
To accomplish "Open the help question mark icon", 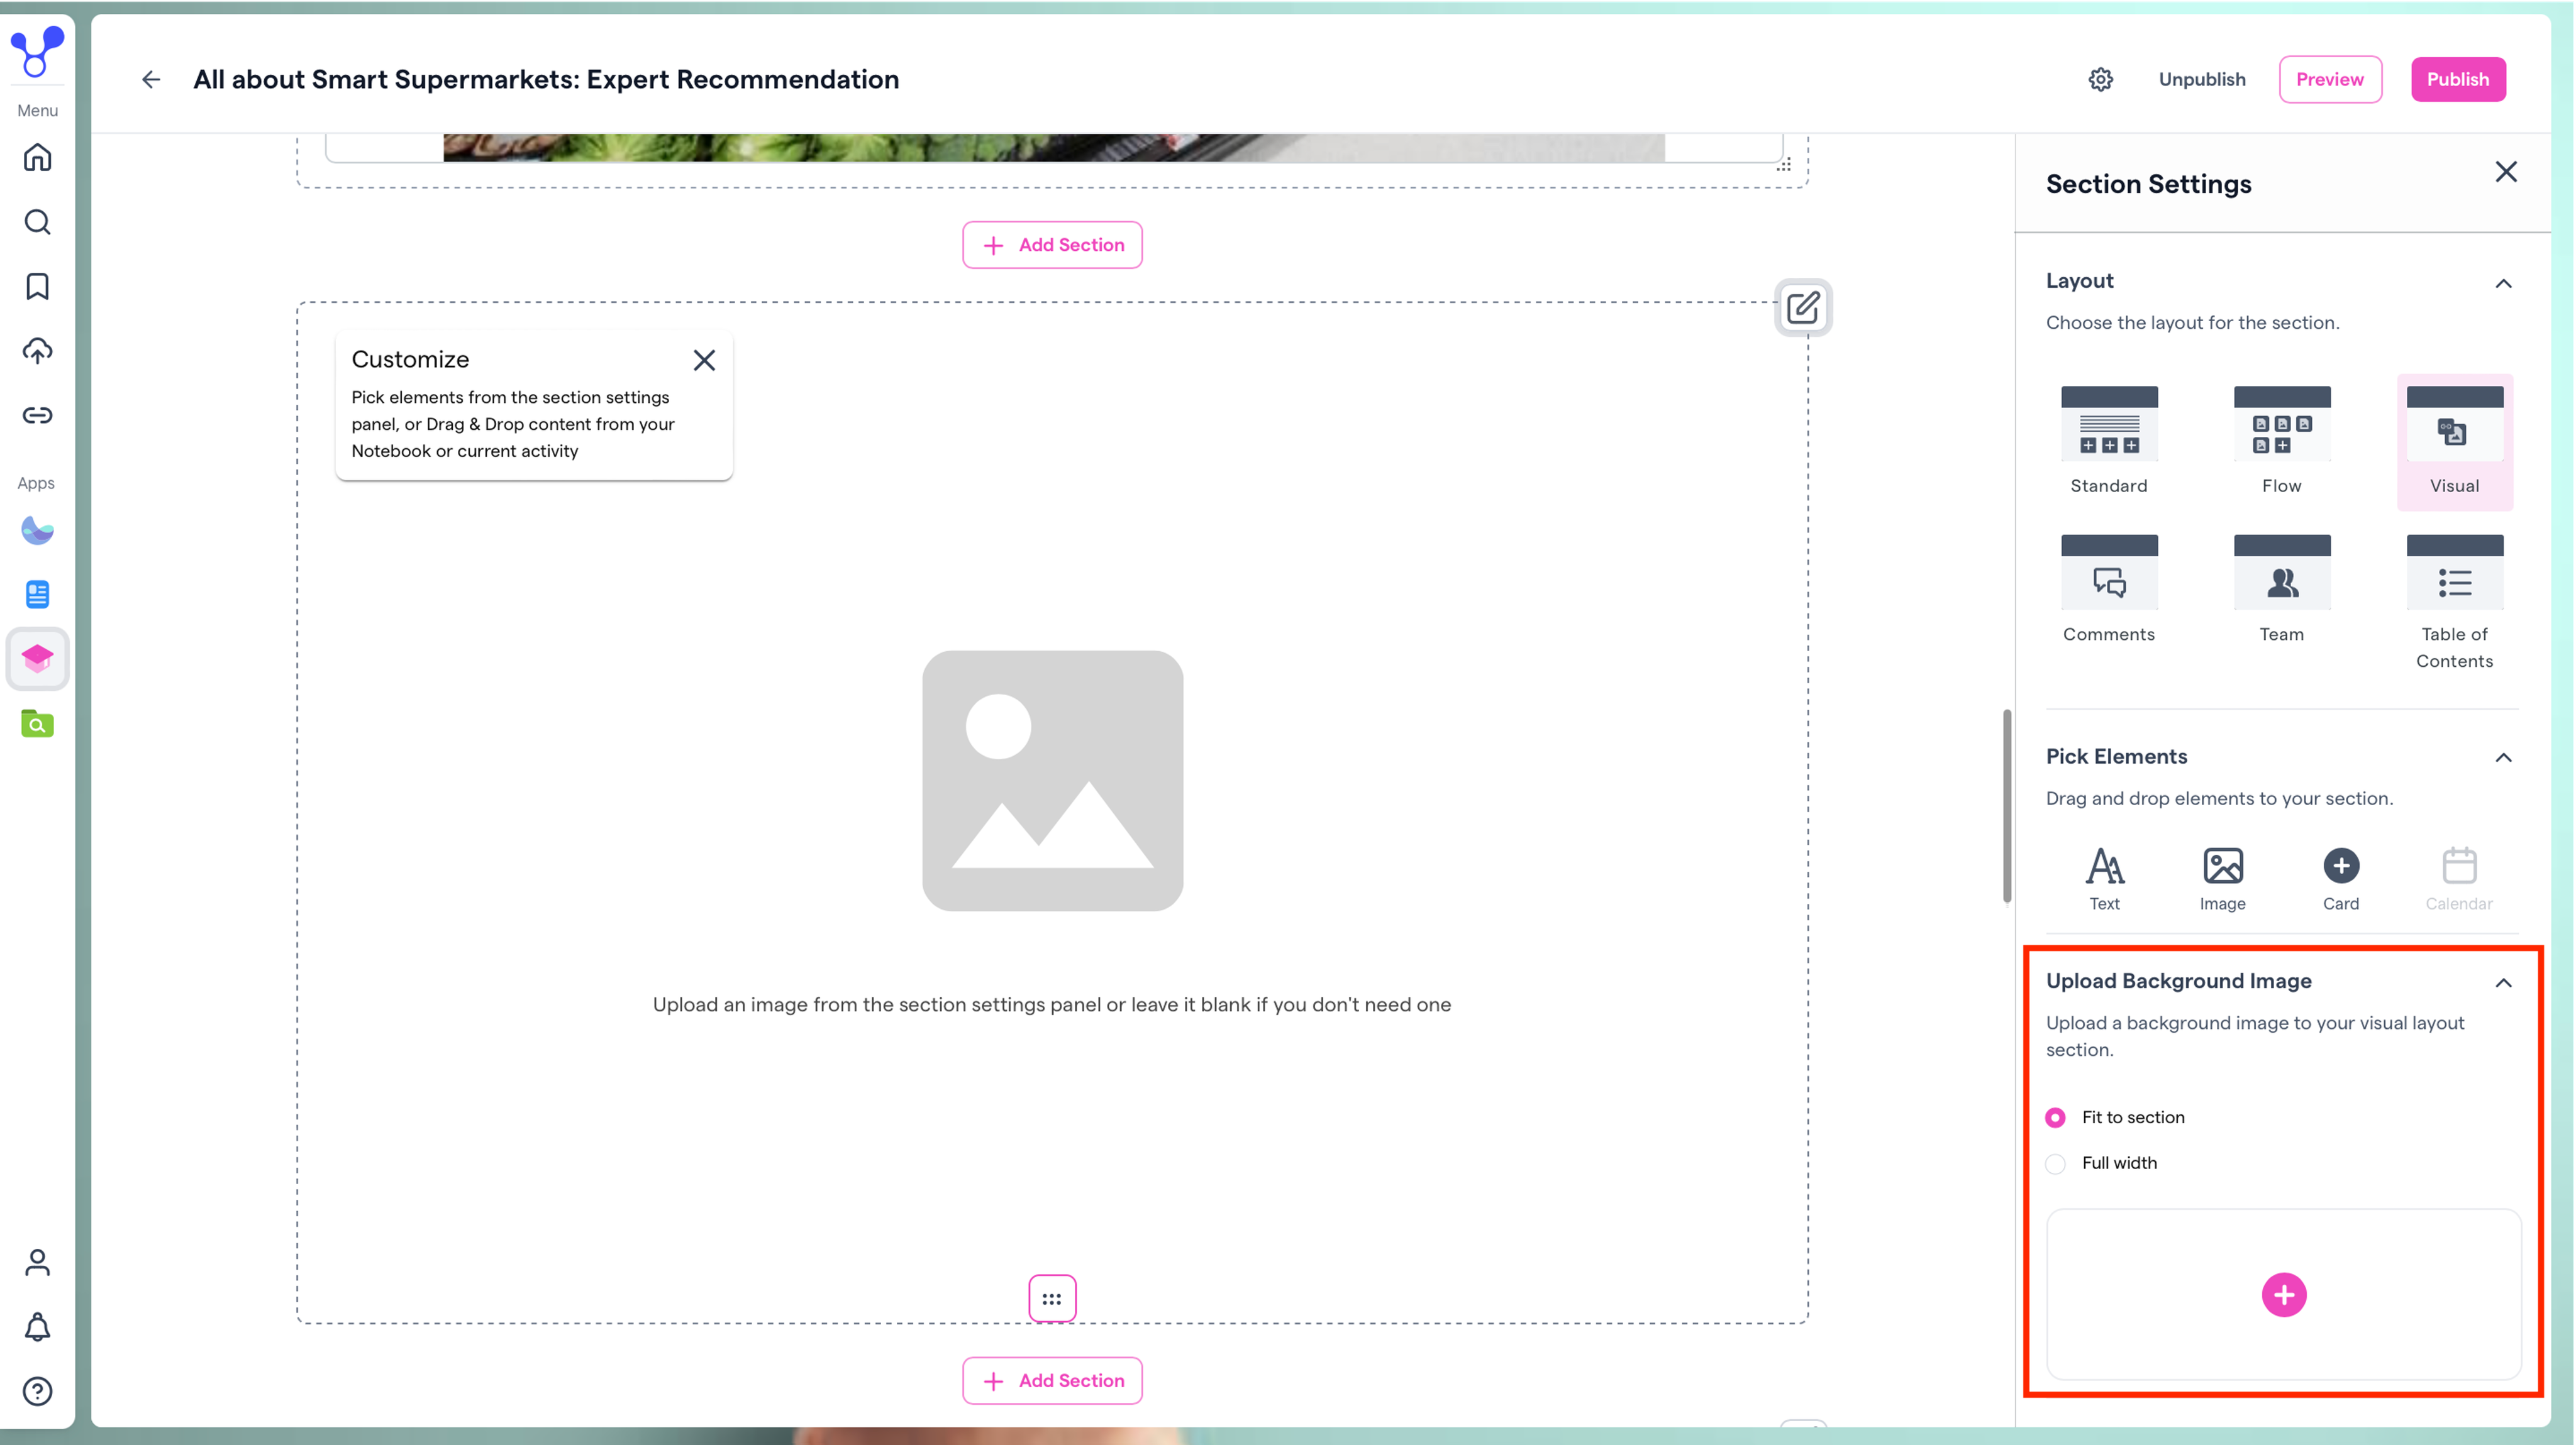I will click(37, 1392).
